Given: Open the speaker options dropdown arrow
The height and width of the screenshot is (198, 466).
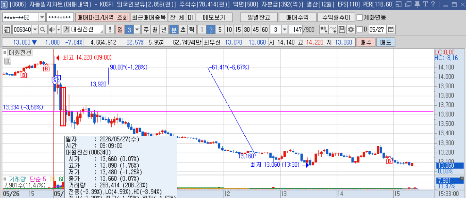Looking at the screenshot, I should 58,30.
